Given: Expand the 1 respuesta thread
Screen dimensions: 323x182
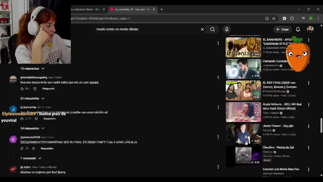Looking at the screenshot, I should coord(31,158).
